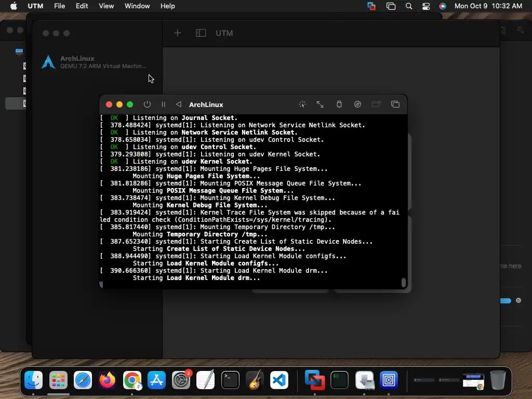
Task: Open GarageBand from the Dock
Action: tap(255, 380)
